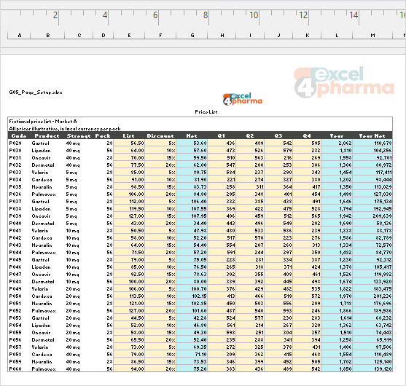
Task: Select list price 56.50 in row P029
Action: [x=129, y=143]
